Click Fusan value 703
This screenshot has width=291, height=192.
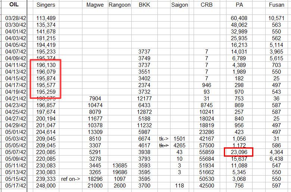point(276,65)
